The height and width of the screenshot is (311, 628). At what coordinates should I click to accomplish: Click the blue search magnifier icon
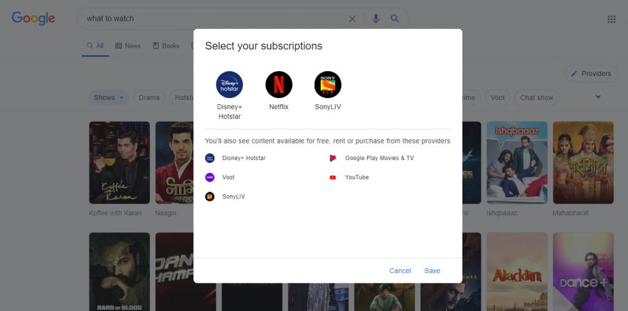[x=395, y=18]
